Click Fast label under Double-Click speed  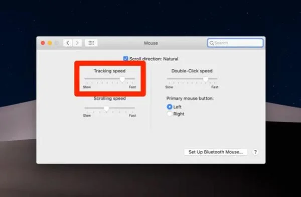[x=215, y=87]
